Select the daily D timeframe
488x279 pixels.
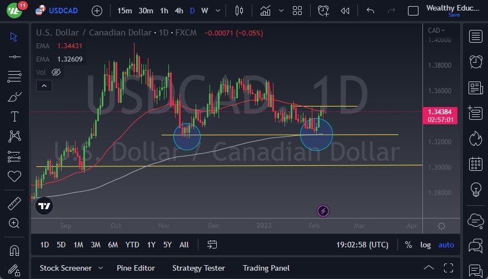tap(192, 11)
